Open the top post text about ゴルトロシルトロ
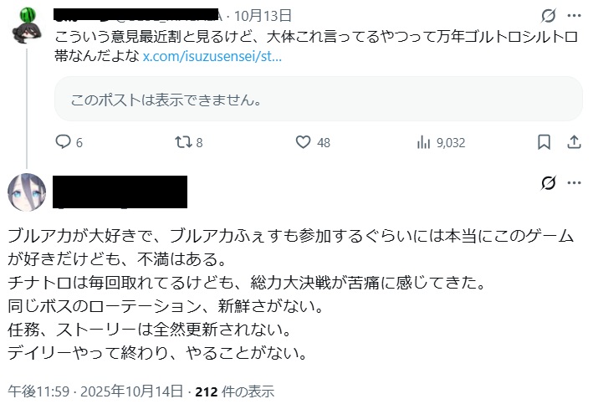The image size is (593, 404). click(251, 38)
